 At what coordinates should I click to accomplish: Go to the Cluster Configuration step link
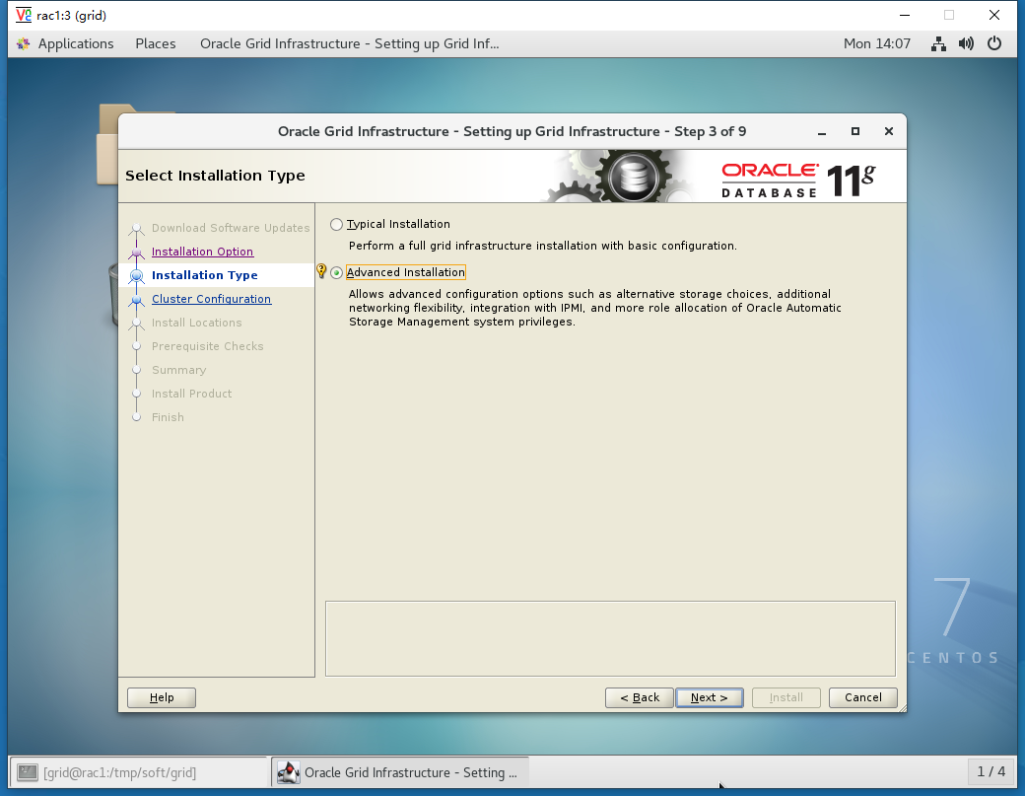211,299
